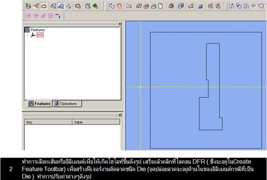
Task: Click the red rounded-rectangle feature icon
Action: [x=44, y=6]
